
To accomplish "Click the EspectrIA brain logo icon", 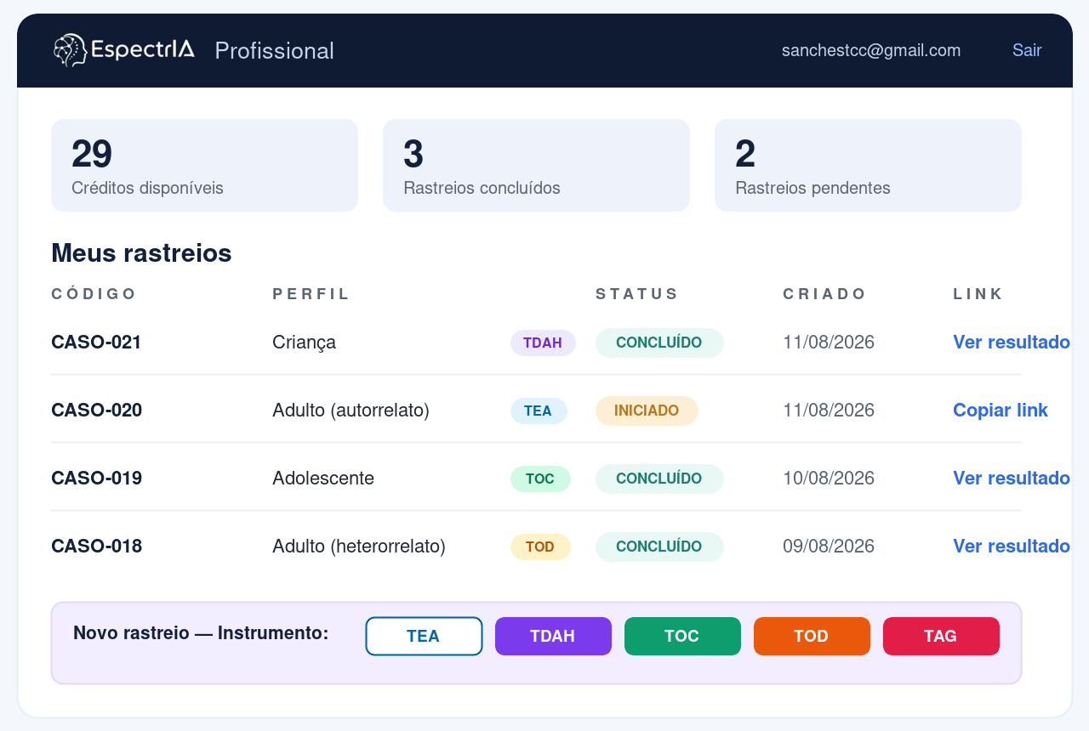I will coord(70,50).
